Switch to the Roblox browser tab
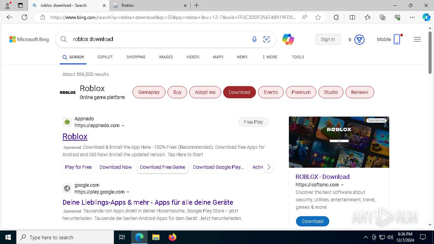 tap(150, 5)
